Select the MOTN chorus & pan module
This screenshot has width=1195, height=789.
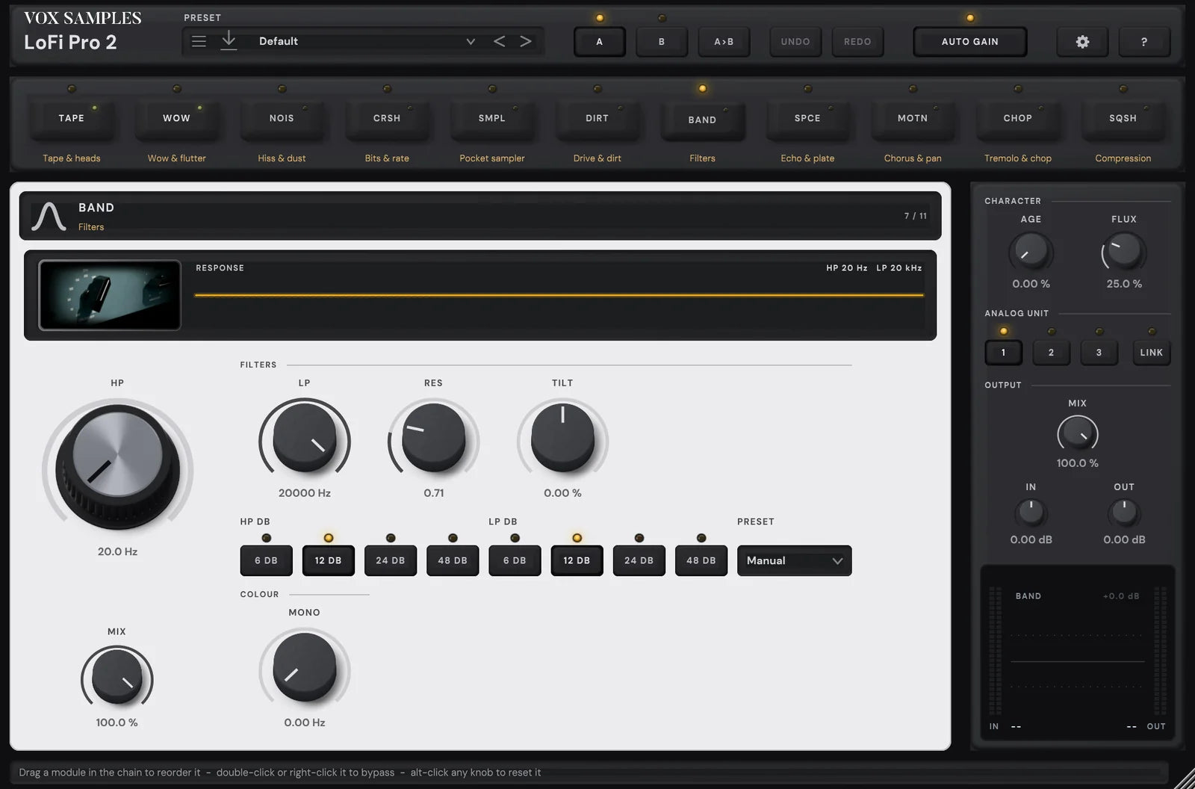click(913, 118)
